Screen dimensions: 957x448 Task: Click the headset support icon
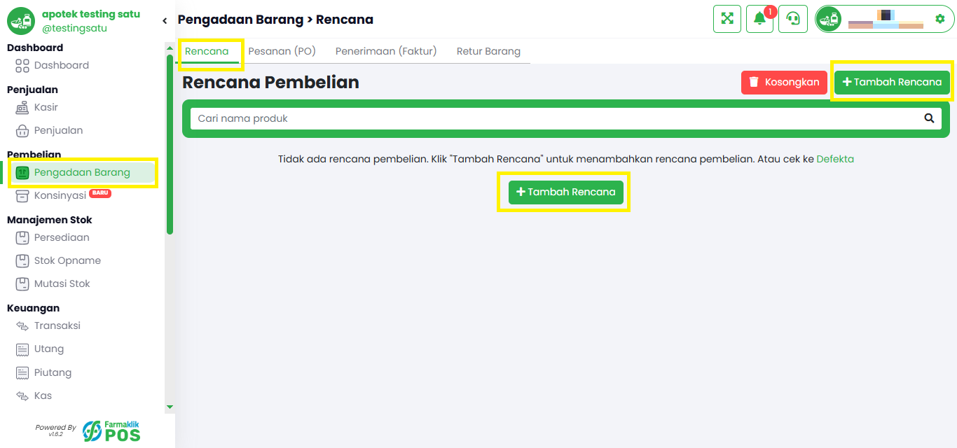(793, 19)
